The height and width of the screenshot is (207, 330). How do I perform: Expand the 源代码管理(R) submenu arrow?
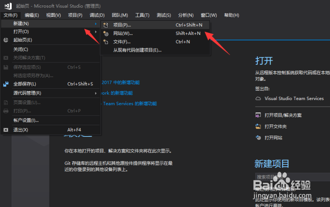96,93
